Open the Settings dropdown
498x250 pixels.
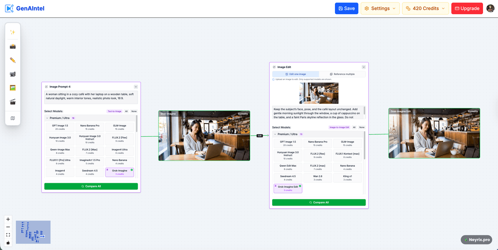[380, 8]
